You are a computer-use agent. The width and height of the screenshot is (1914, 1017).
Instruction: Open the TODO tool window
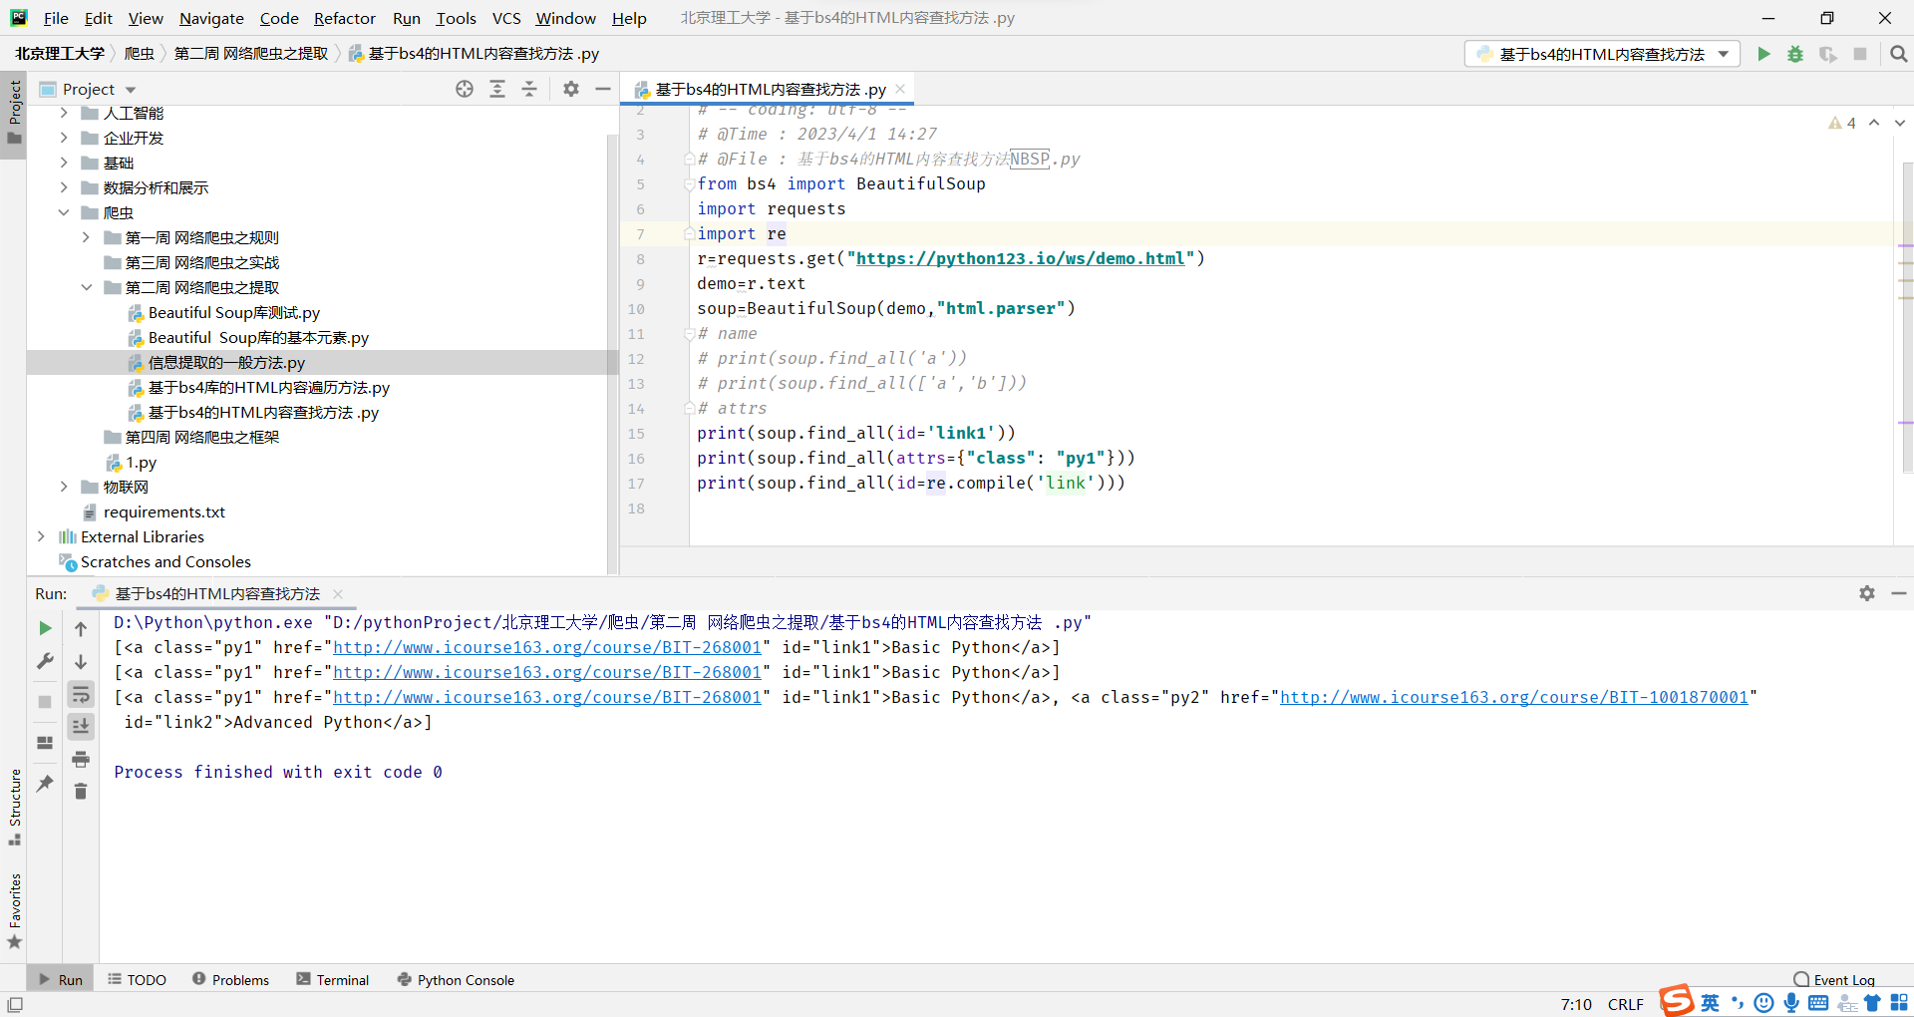[137, 980]
